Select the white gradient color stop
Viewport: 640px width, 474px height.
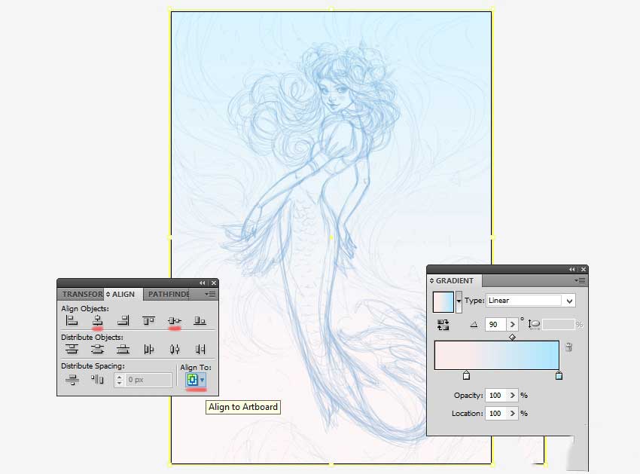coord(467,375)
